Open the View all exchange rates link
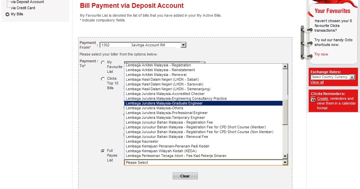 coord(317,82)
